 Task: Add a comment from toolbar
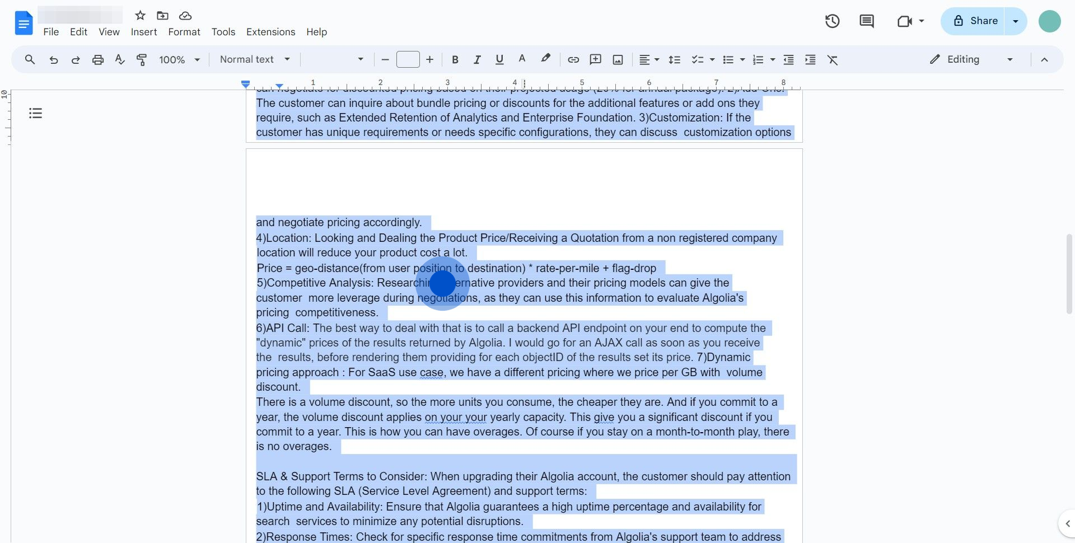(596, 59)
